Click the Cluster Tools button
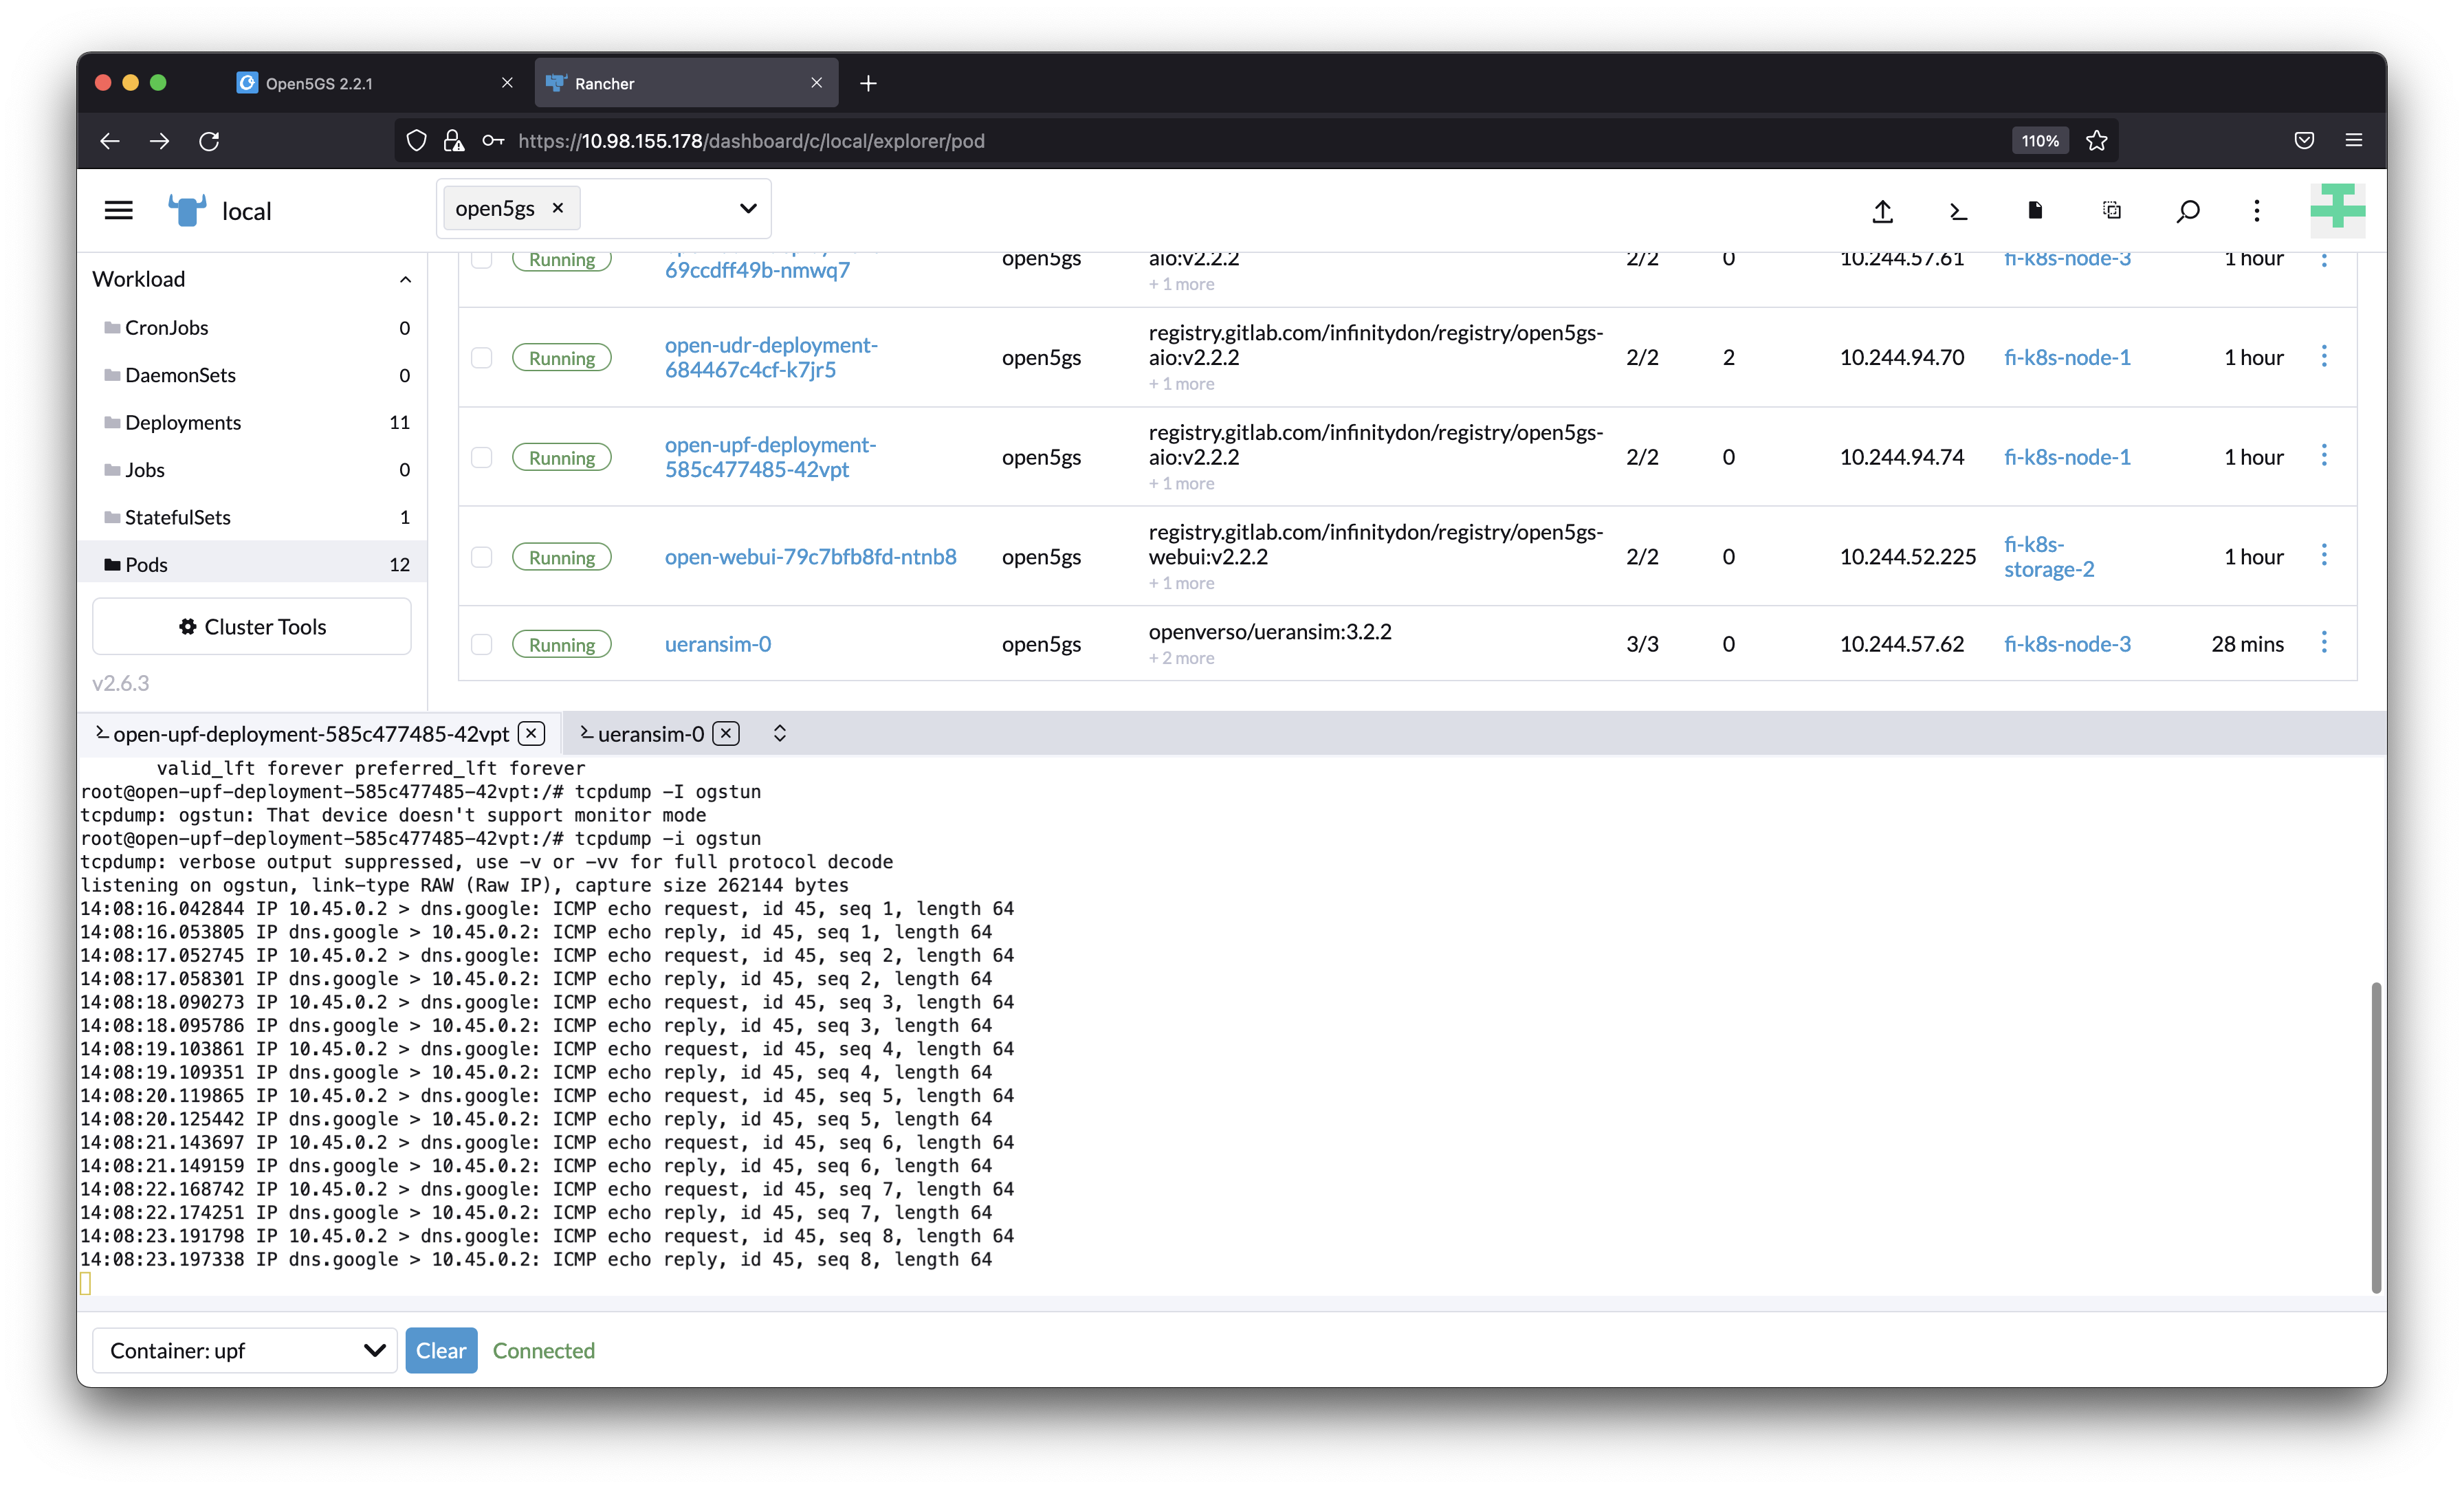The image size is (2464, 1489). click(252, 627)
